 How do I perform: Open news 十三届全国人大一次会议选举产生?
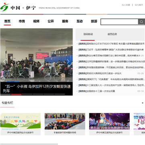[112, 85]
